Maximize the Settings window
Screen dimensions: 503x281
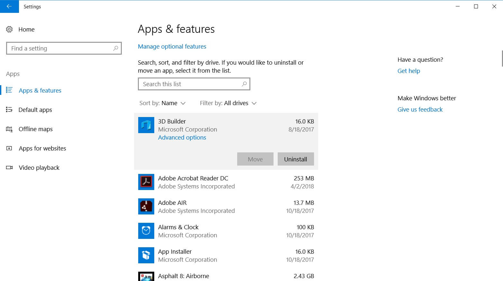click(x=476, y=6)
